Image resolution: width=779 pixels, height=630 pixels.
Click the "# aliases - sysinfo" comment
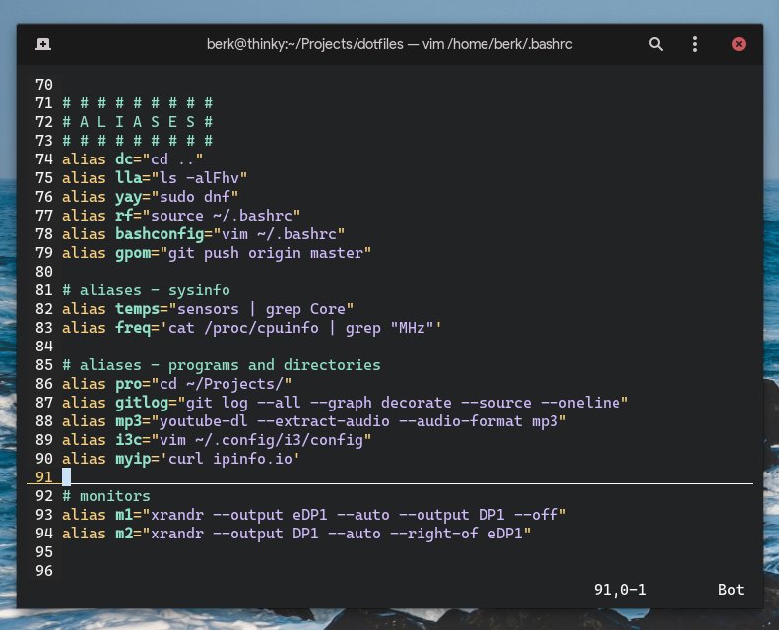point(146,290)
